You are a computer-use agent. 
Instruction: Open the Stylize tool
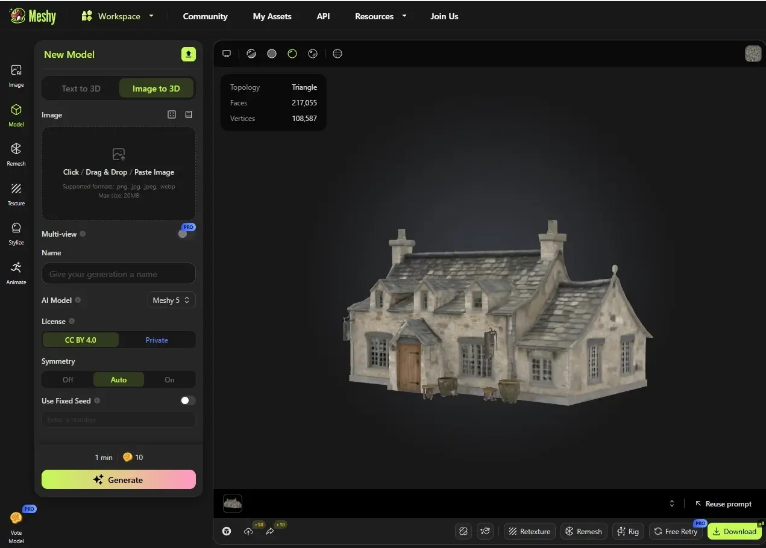[16, 233]
